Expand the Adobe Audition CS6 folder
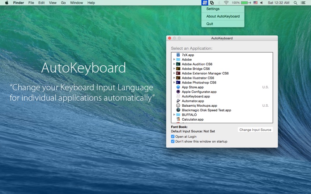Image resolution: width=311 pixels, height=194 pixels. [x=174, y=64]
